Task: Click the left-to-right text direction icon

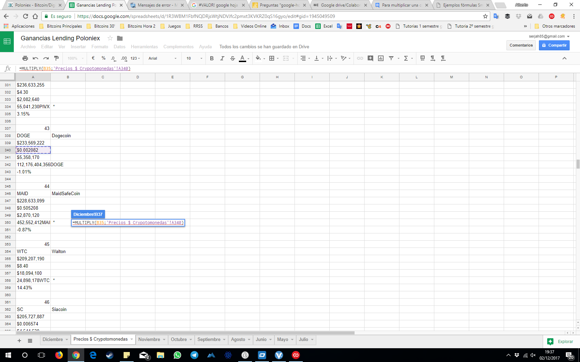Action: pyautogui.click(x=433, y=58)
